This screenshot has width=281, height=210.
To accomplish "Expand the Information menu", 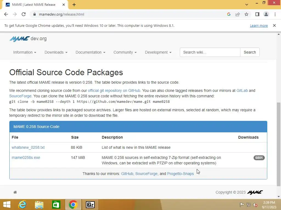I will (x=25, y=52).
